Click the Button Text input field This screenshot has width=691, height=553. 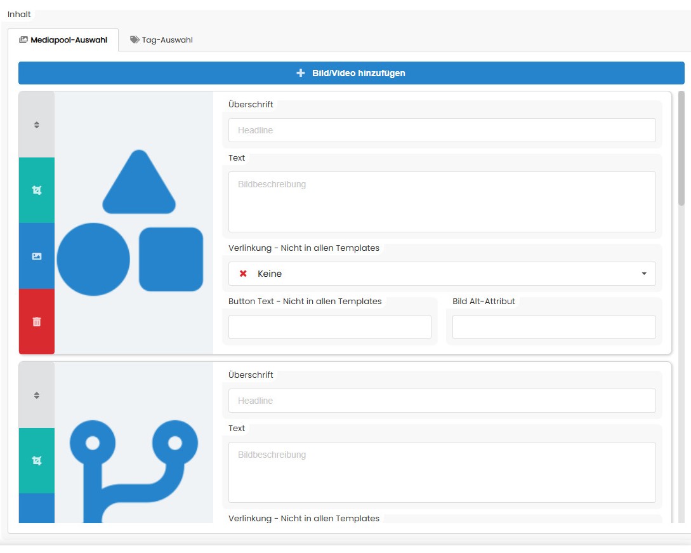329,327
